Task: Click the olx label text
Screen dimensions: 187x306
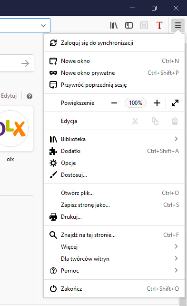Action: [10, 160]
